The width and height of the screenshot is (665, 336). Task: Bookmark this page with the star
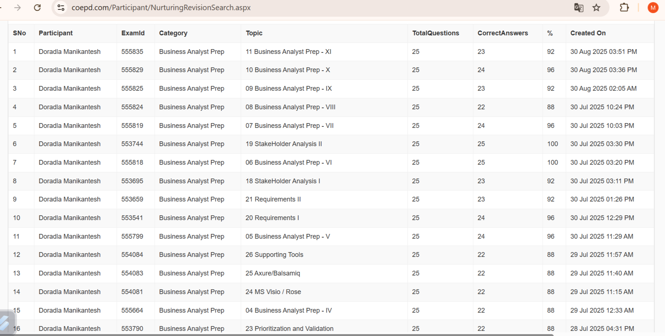coord(596,8)
